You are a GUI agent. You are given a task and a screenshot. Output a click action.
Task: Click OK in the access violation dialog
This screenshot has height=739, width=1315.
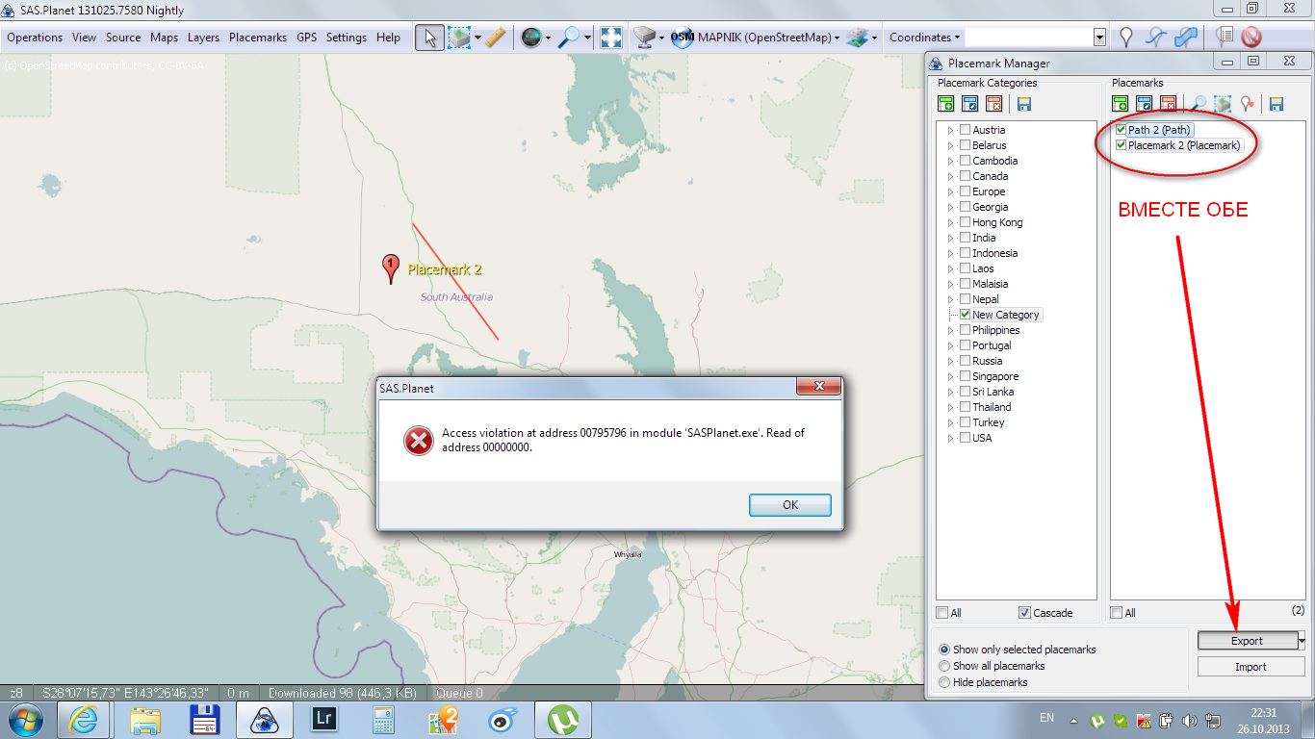tap(789, 505)
